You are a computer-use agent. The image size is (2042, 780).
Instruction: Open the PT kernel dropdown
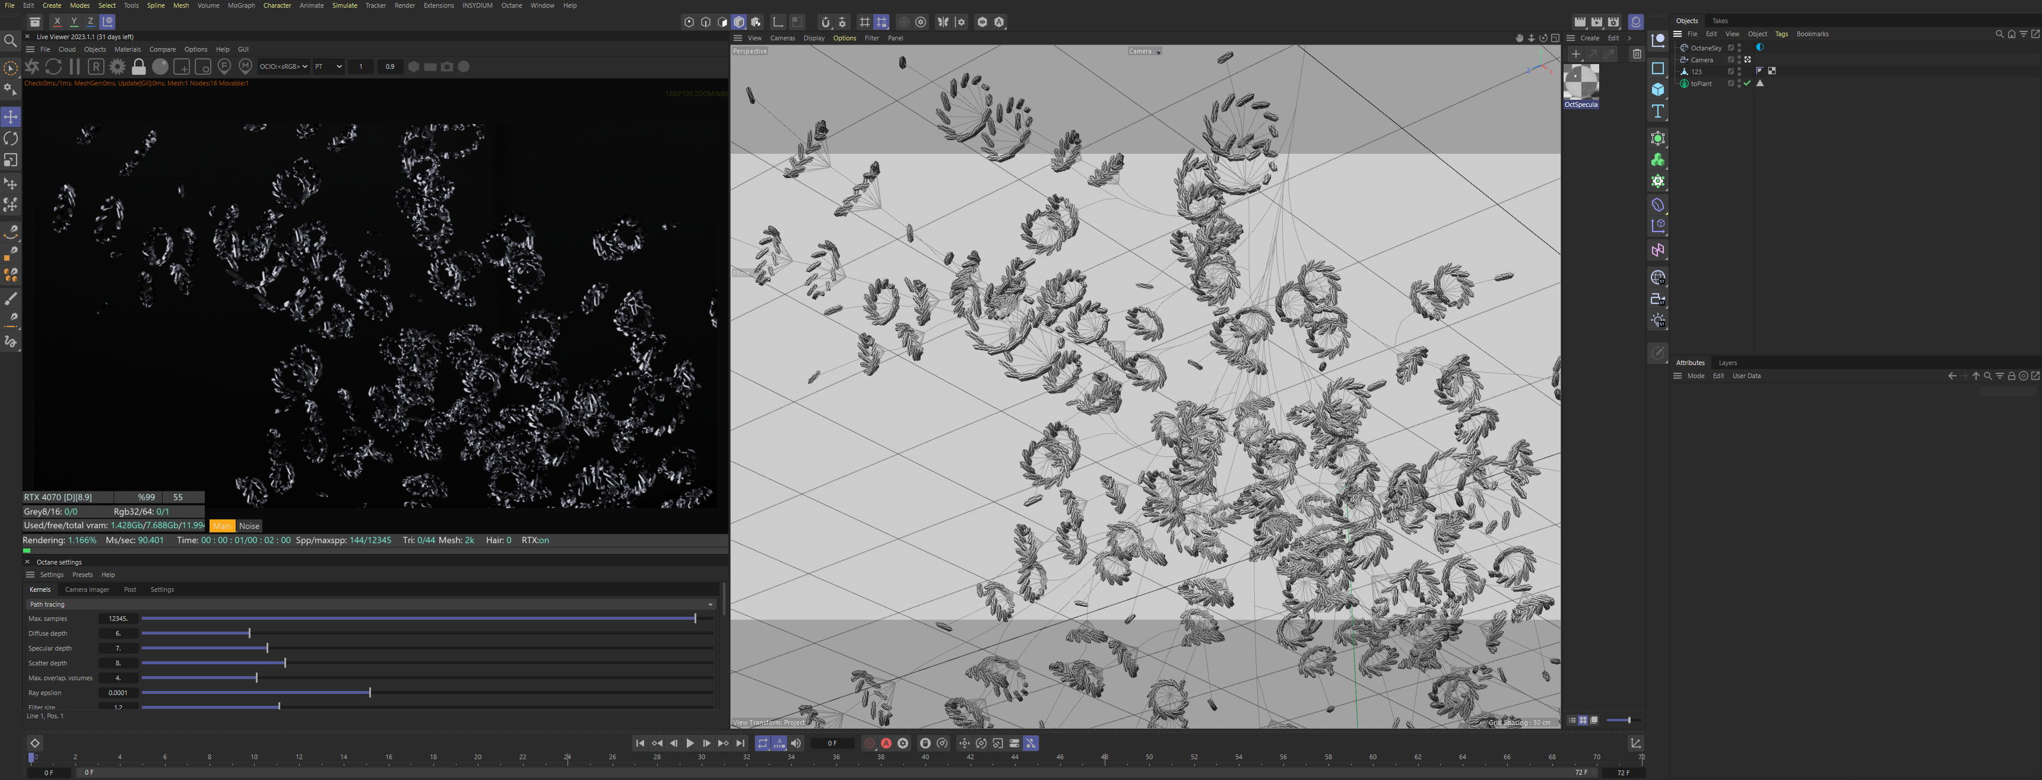pos(328,66)
